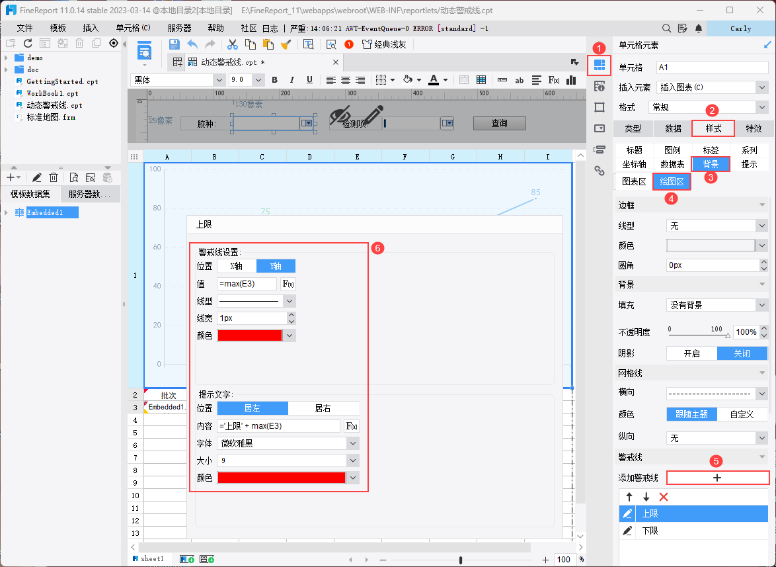Align cell text to center
The height and width of the screenshot is (567, 776).
346,80
